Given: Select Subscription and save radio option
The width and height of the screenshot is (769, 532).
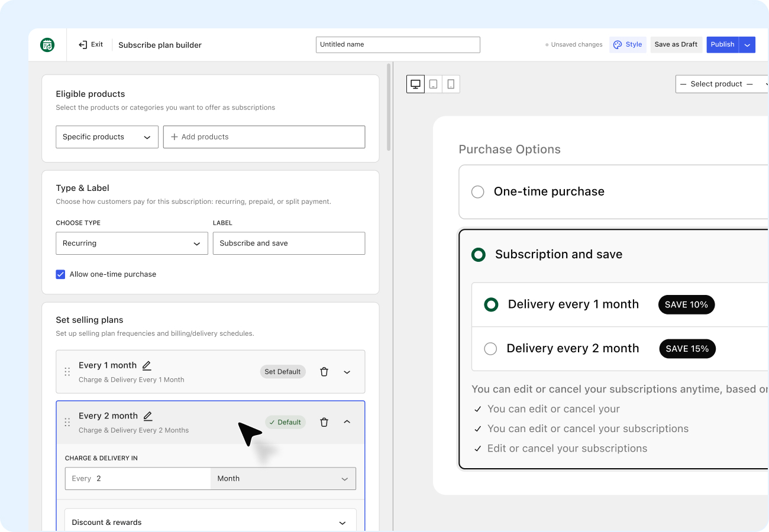Looking at the screenshot, I should click(478, 255).
